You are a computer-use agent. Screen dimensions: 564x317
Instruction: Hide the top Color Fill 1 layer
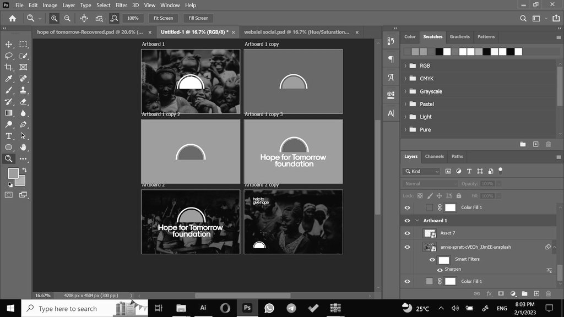(407, 207)
